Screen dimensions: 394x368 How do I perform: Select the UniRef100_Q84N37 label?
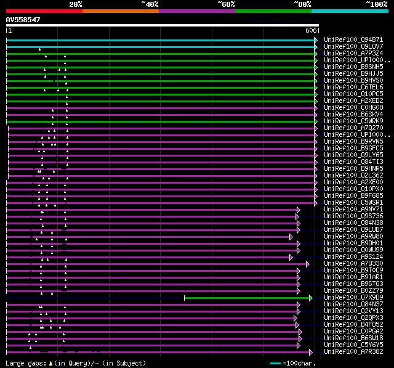353,305
